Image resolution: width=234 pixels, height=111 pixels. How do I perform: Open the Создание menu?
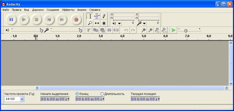tap(53, 10)
